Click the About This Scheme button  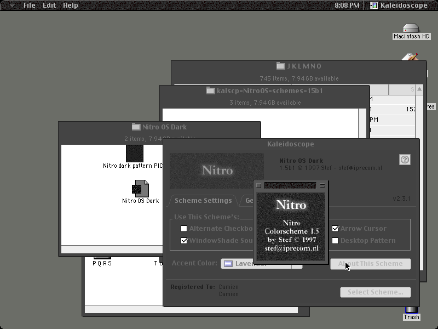[371, 264]
